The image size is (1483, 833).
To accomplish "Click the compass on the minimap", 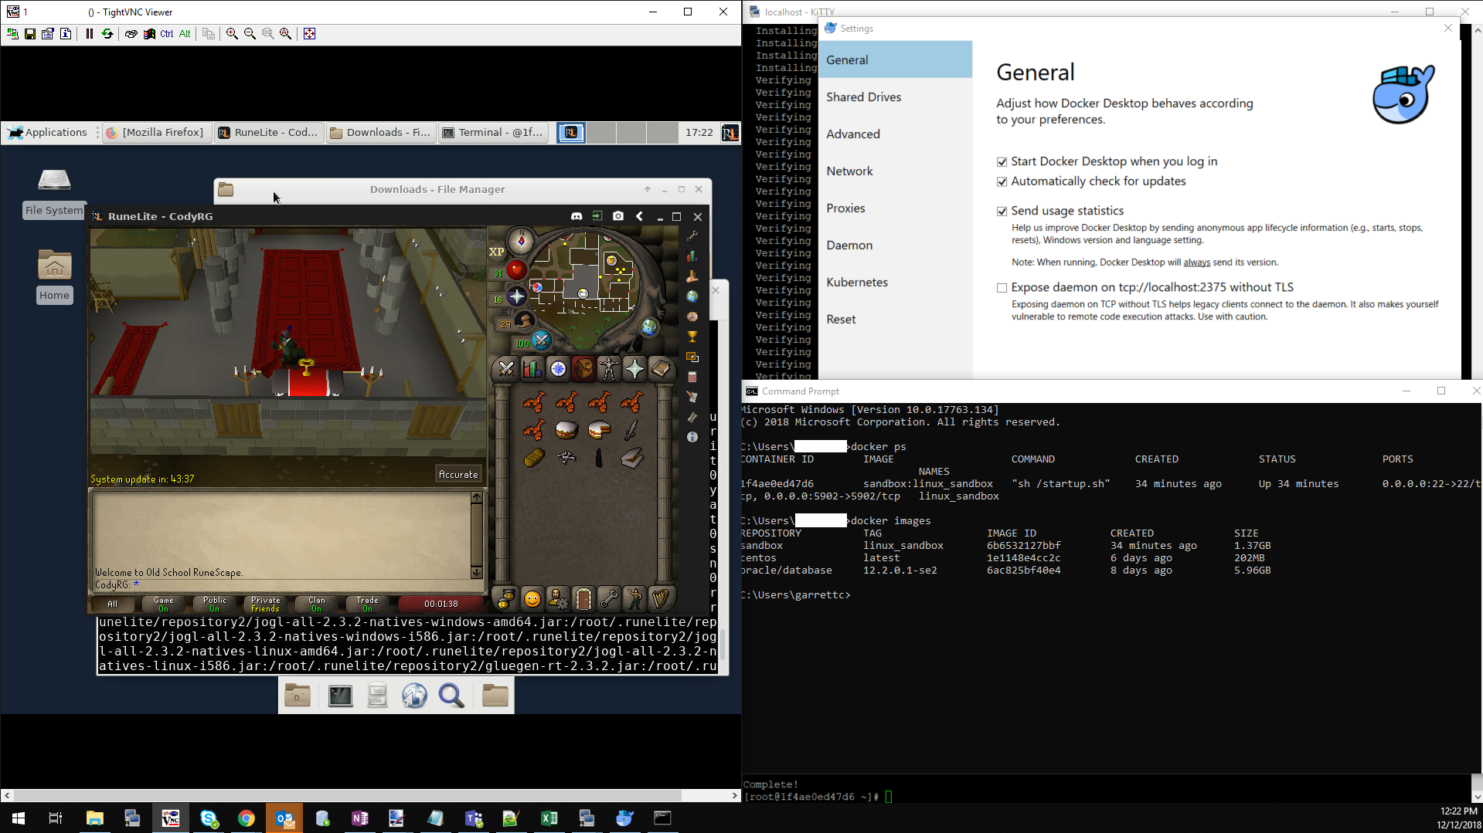I will coord(521,241).
